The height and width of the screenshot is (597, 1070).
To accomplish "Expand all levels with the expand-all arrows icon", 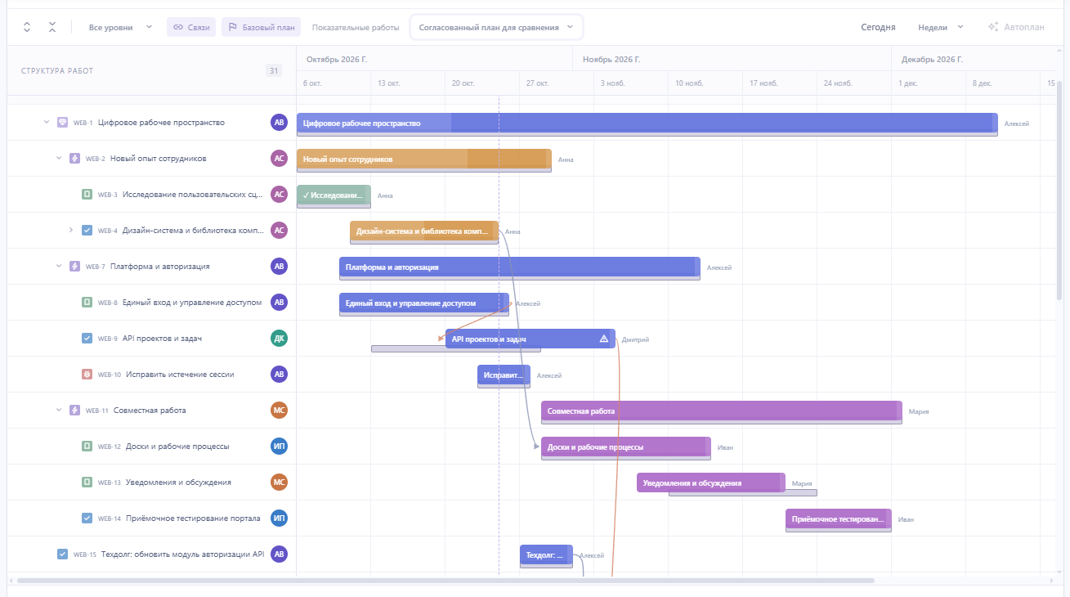I will (27, 27).
